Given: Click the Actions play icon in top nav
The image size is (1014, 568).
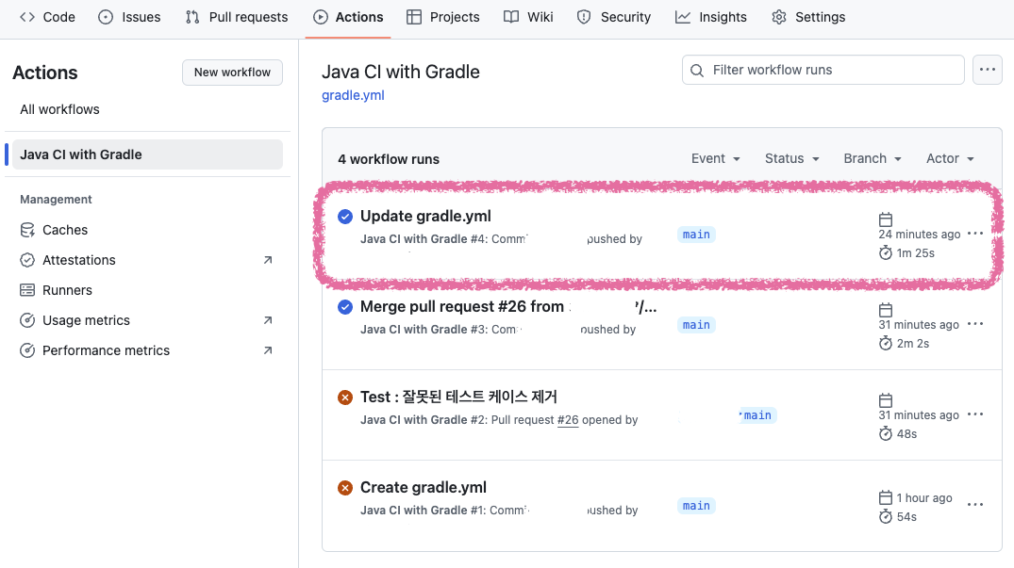Looking at the screenshot, I should (321, 18).
